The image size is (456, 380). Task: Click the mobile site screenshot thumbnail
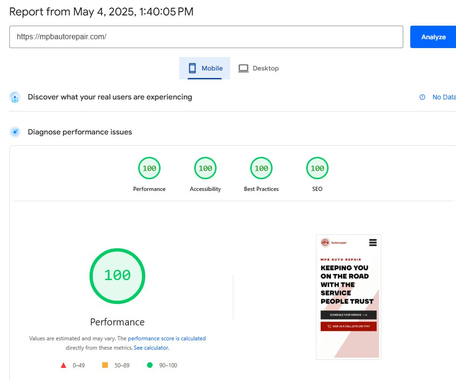point(349,297)
